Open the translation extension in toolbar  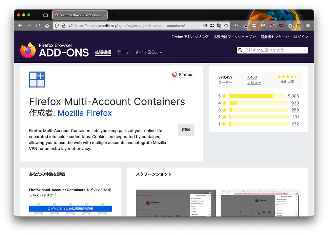[236, 25]
